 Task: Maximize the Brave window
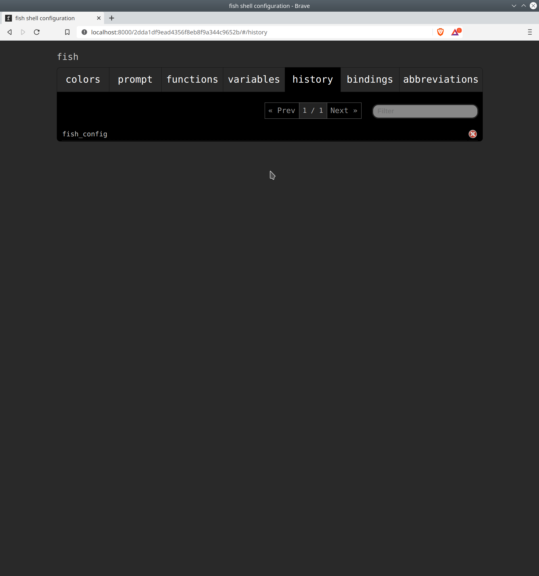click(523, 6)
